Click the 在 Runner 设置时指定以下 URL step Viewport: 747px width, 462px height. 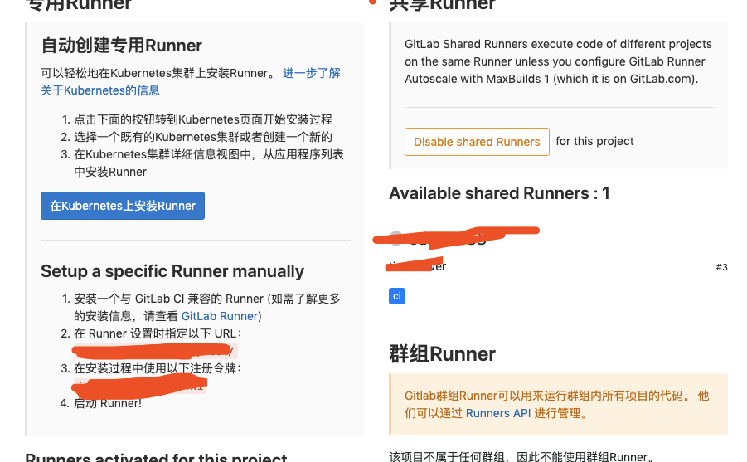click(158, 333)
